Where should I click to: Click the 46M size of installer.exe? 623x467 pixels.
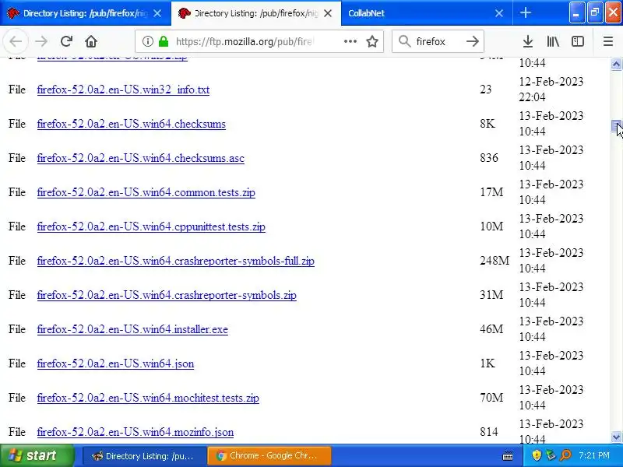[x=491, y=329]
